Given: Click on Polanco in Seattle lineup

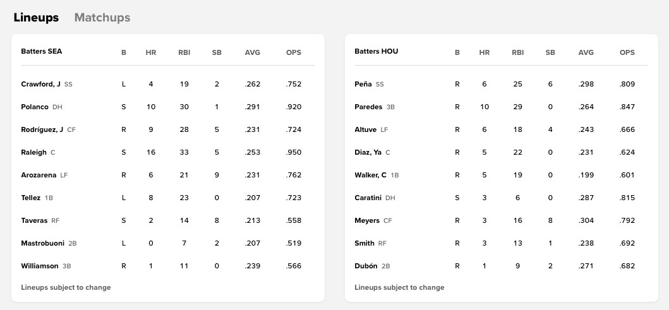Looking at the screenshot, I should click(35, 107).
